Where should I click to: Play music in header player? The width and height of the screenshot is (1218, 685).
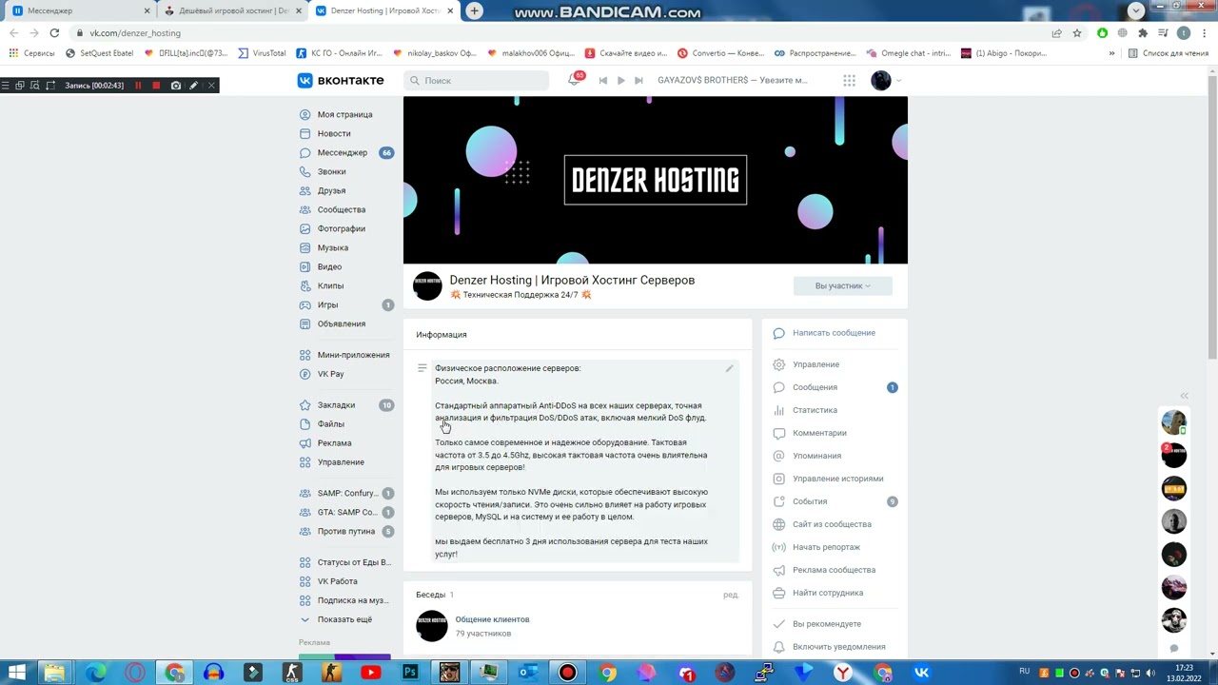[620, 81]
